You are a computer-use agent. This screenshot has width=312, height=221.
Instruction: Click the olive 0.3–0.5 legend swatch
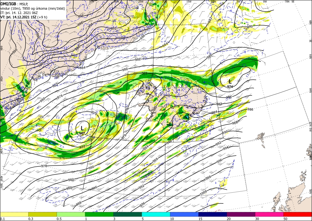(x=42, y=214)
